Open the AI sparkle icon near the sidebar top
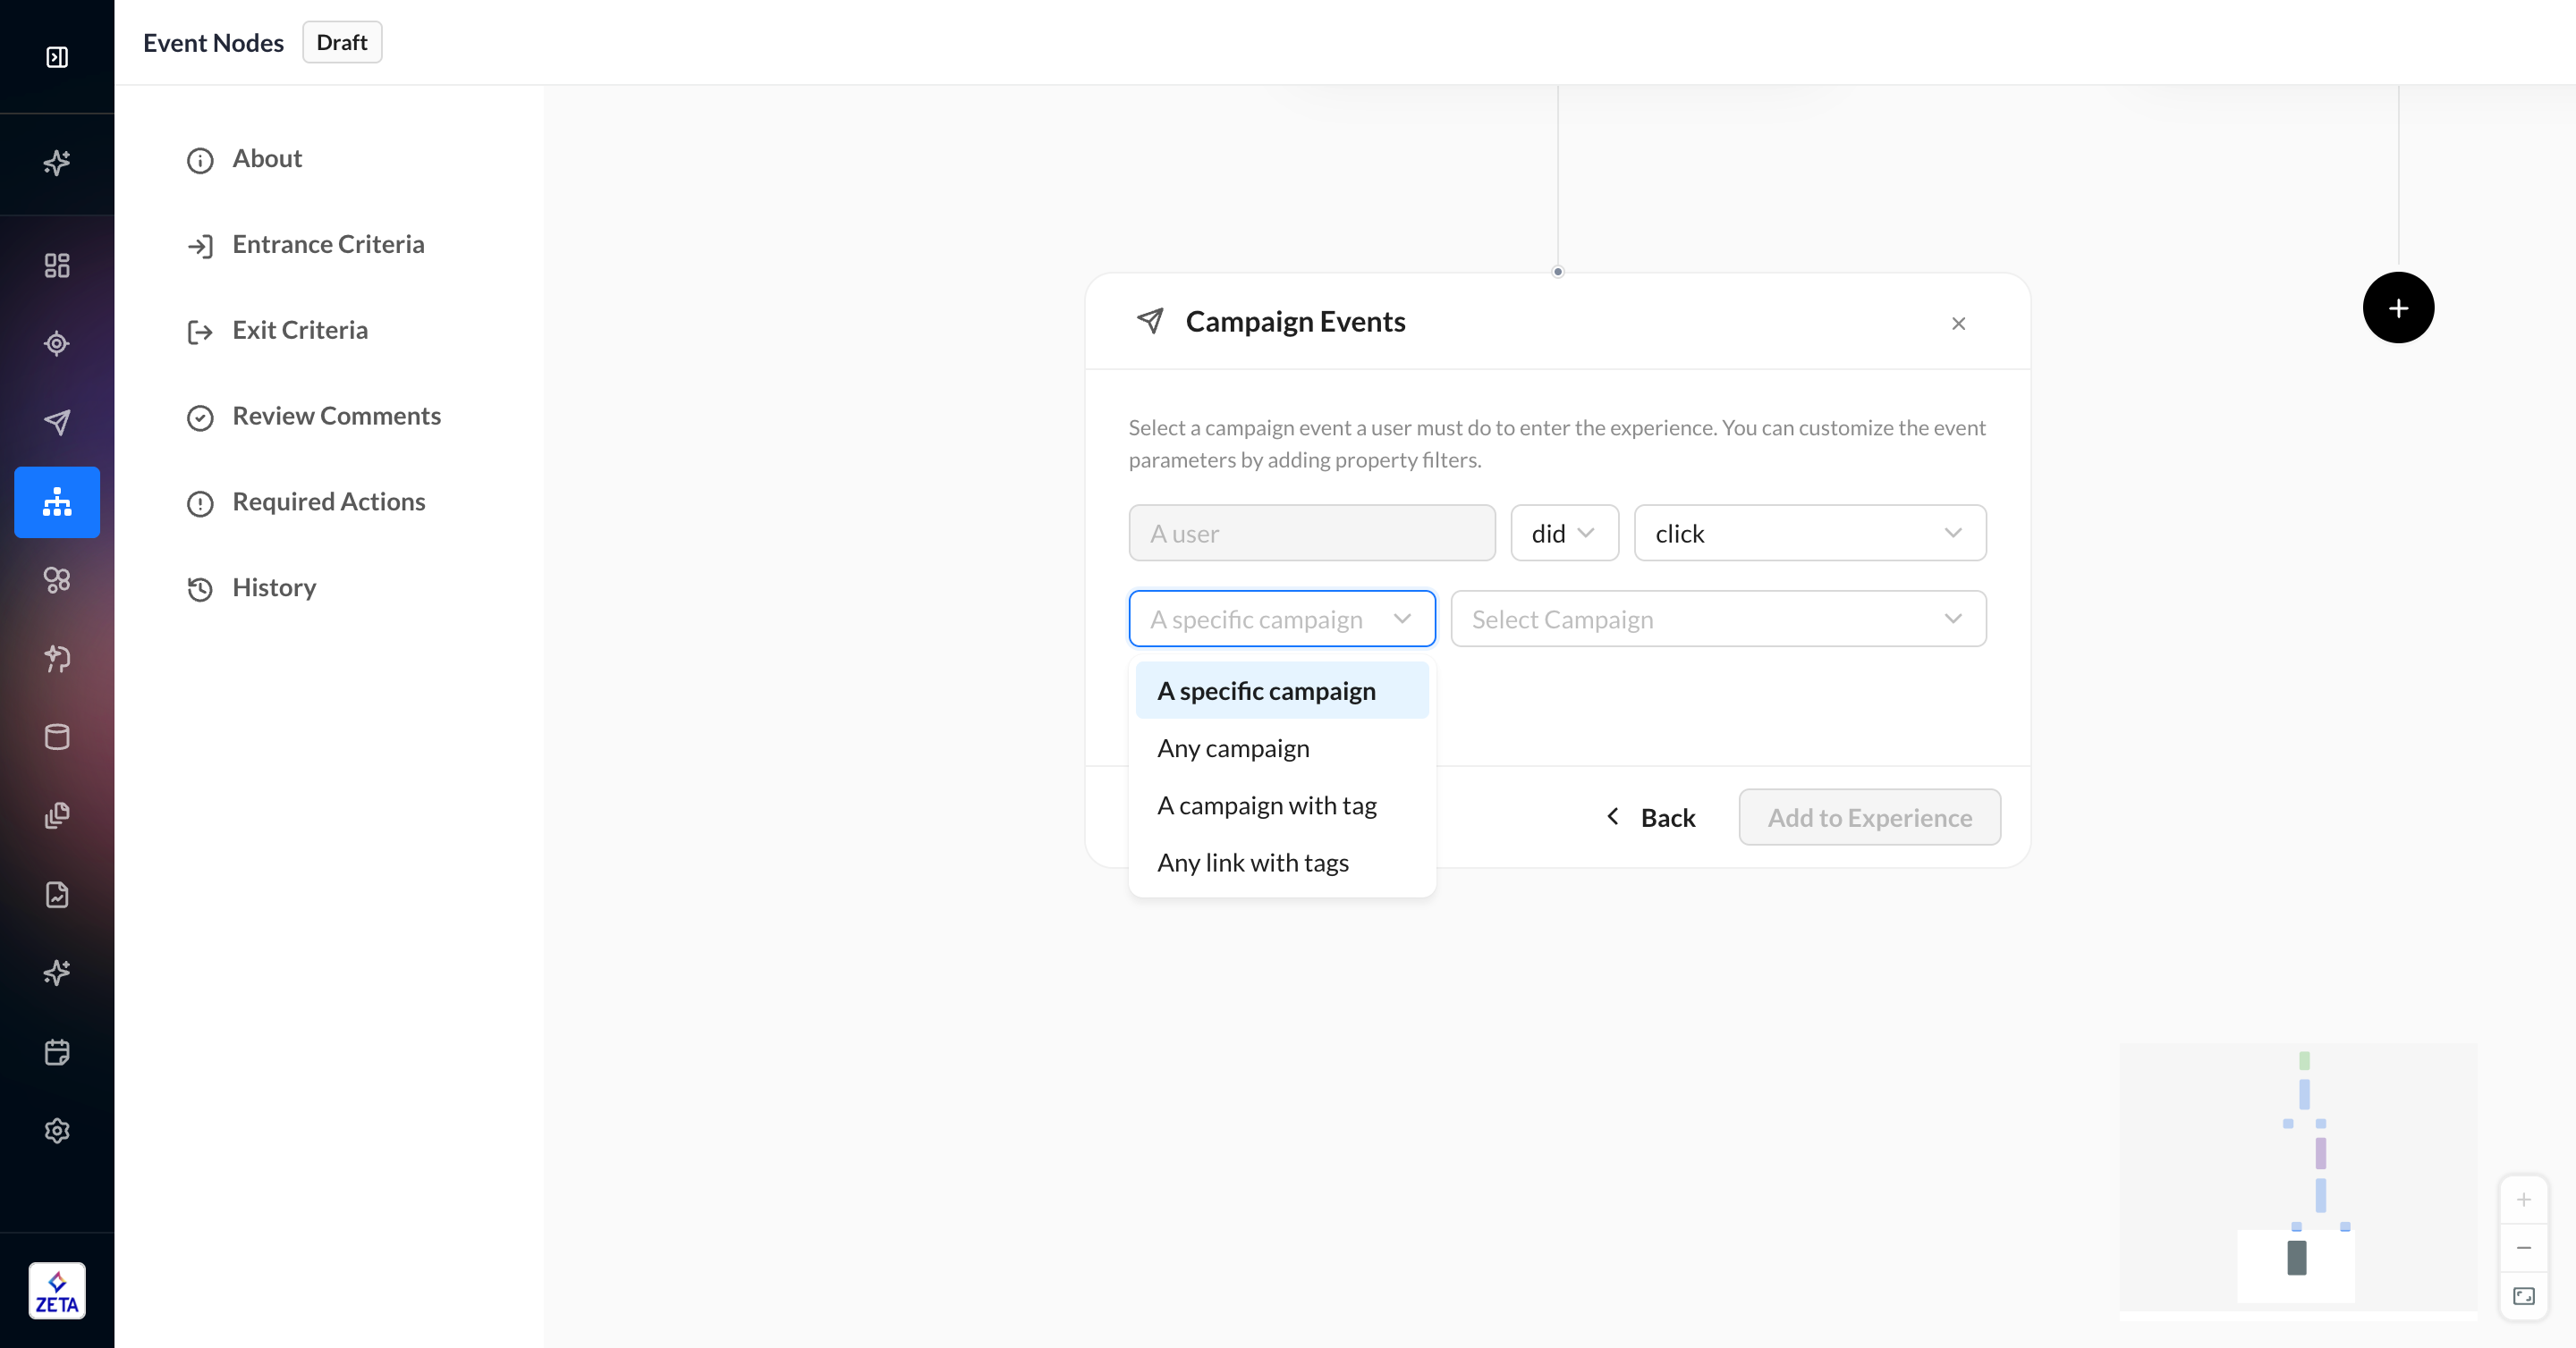Screen dimensions: 2576x1348 point(57,162)
